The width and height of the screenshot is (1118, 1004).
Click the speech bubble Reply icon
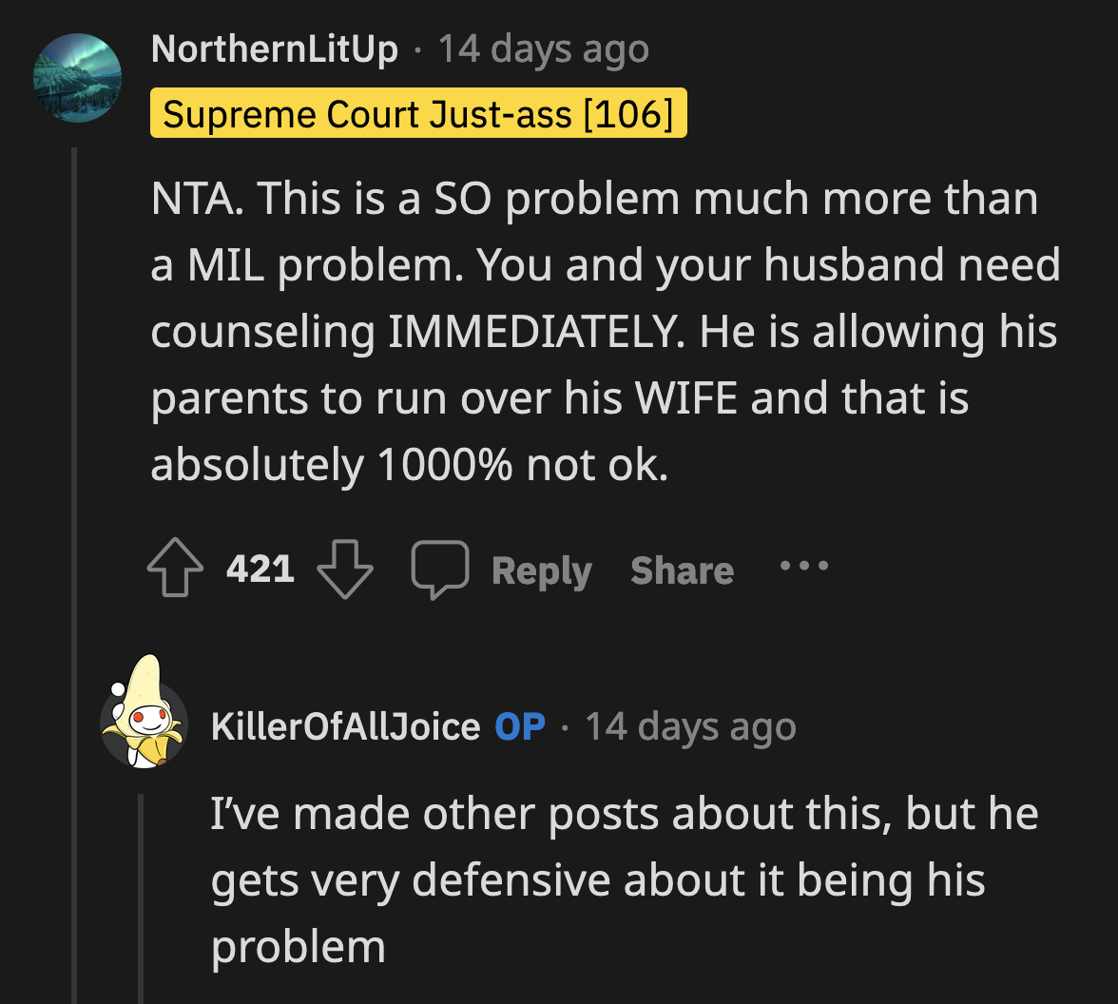440,568
